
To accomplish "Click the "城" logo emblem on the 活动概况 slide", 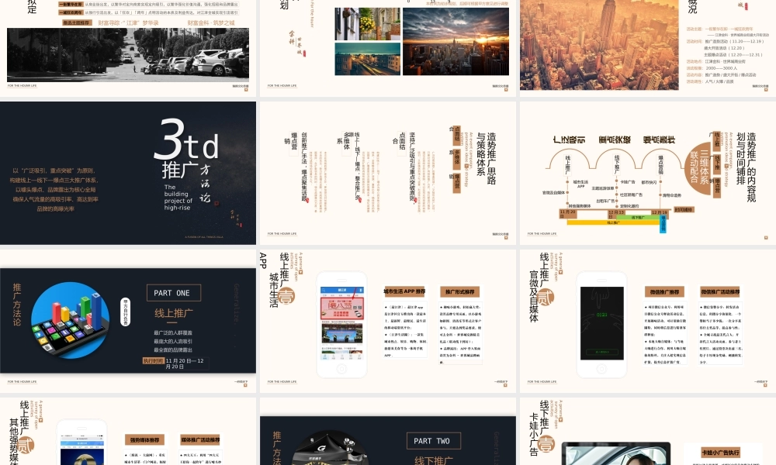I will [x=740, y=7].
